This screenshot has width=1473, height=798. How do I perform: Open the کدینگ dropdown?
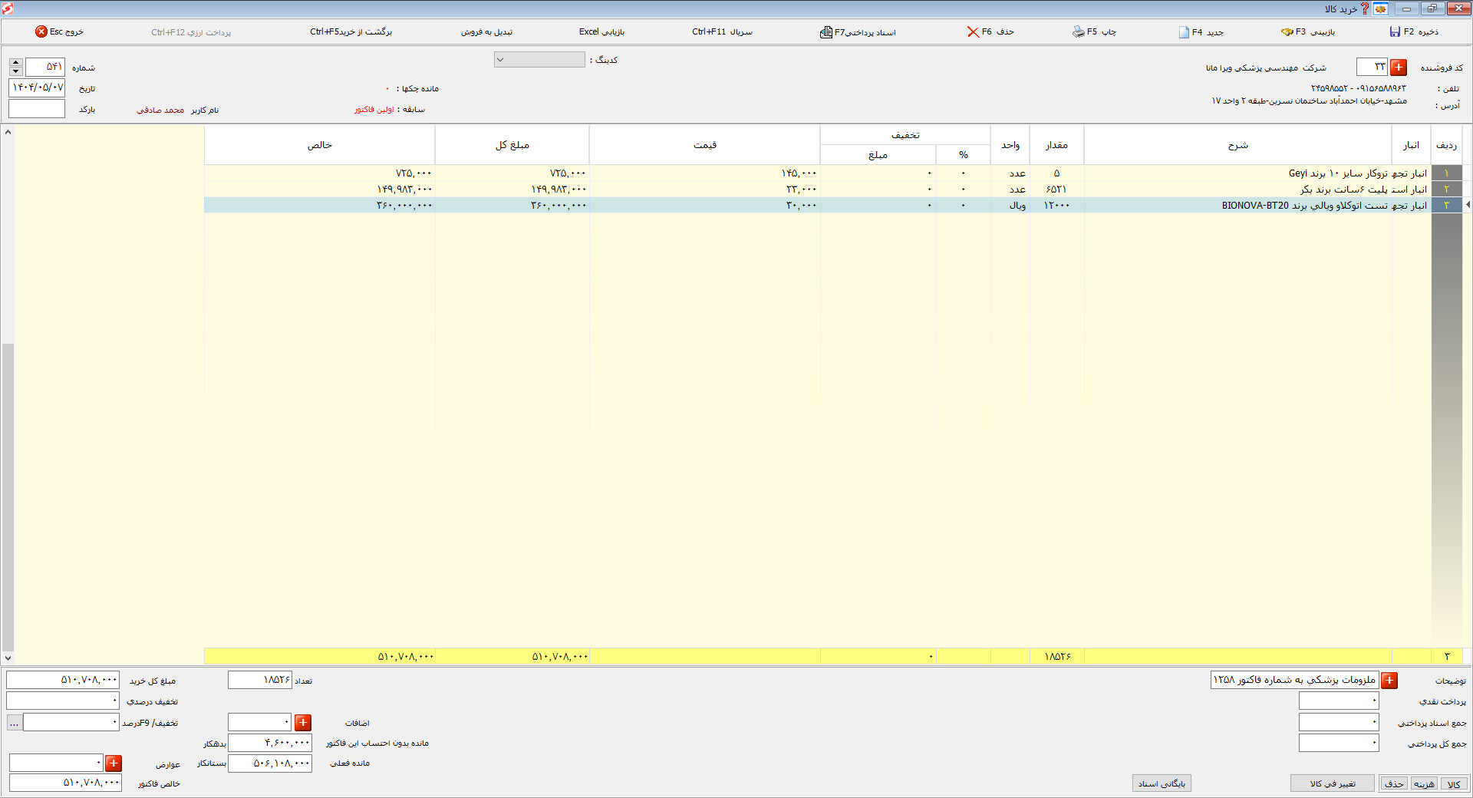pyautogui.click(x=539, y=59)
